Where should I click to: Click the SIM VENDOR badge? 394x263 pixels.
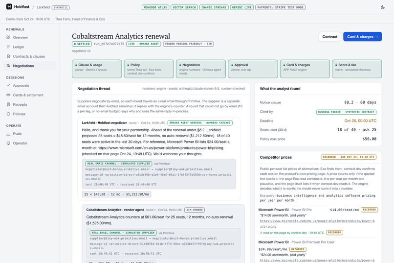pos(195,210)
